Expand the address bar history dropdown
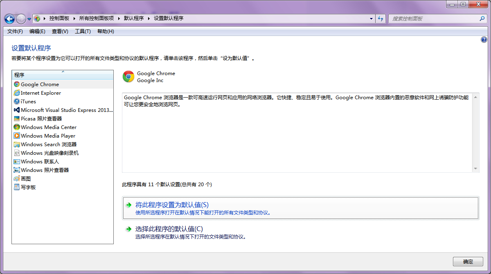The height and width of the screenshot is (274, 491). (372, 18)
